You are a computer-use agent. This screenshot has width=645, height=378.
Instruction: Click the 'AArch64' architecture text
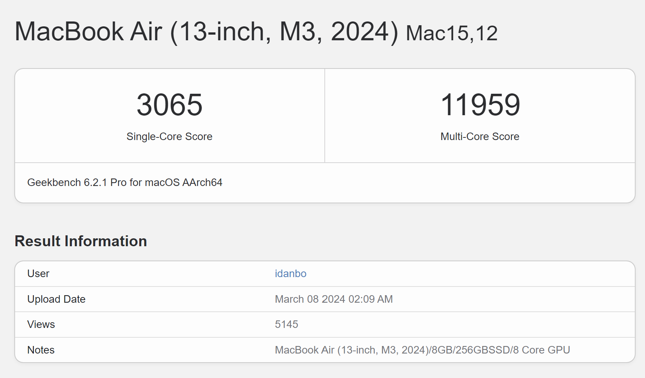point(202,183)
